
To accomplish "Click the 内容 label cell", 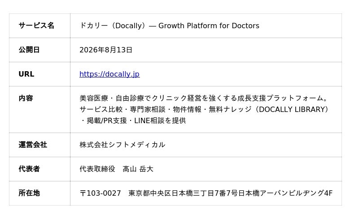I will tap(39, 109).
